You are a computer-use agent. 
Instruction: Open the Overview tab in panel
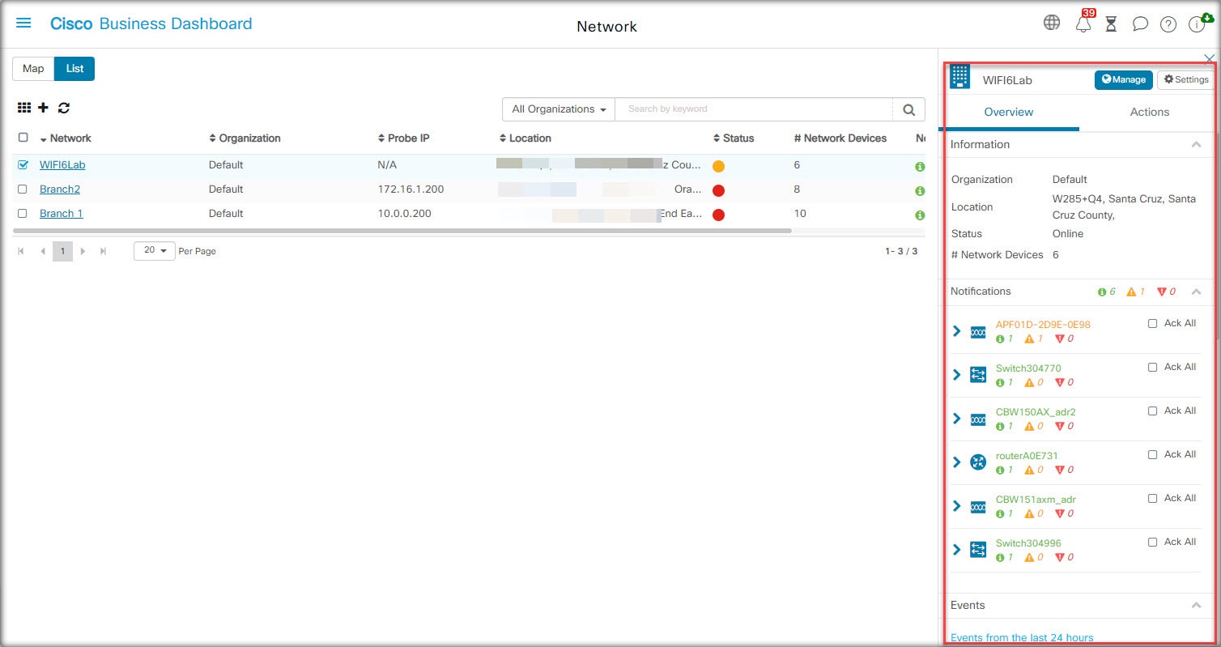point(1009,112)
